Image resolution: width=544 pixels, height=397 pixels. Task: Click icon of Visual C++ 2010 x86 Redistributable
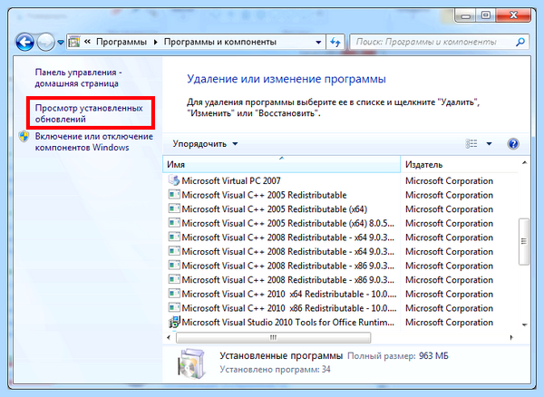coord(174,308)
